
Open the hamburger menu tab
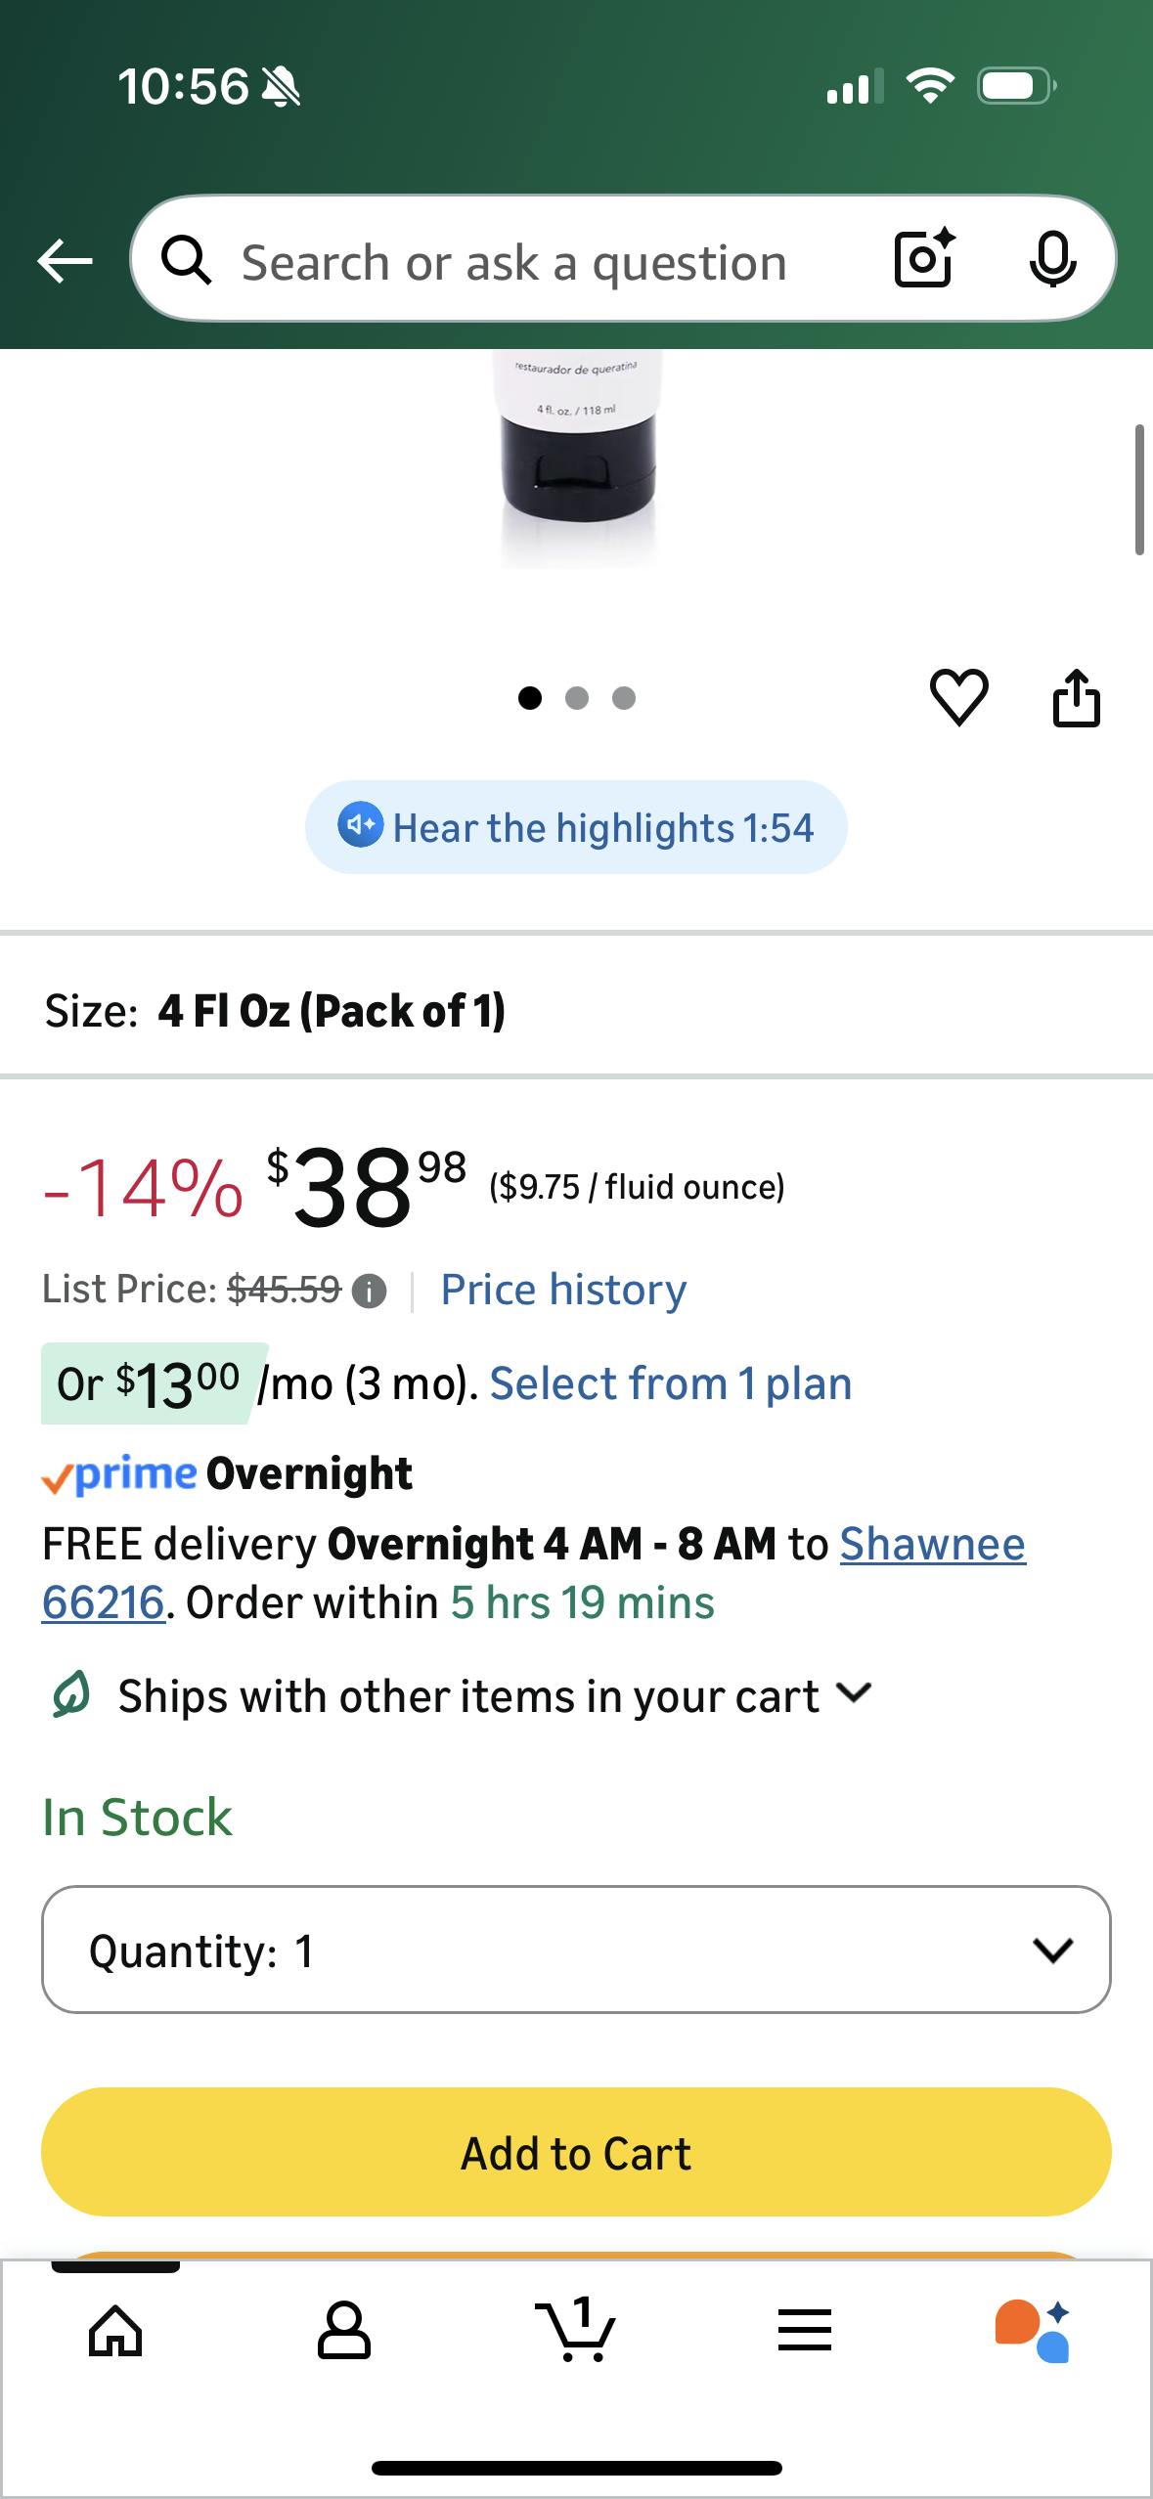coord(805,2331)
